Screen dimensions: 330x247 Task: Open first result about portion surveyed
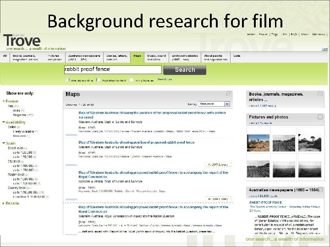pyautogui.click(x=152, y=115)
